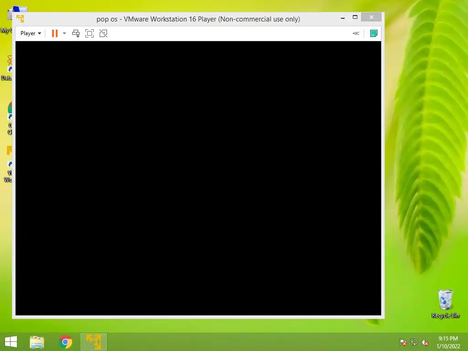
Task: Suspend the virtual machine with pause icon
Action: 55,33
